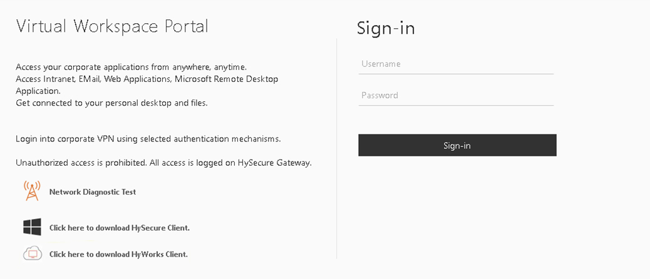Click the Sign-in heading above the form
Image resolution: width=650 pixels, height=279 pixels.
click(386, 28)
